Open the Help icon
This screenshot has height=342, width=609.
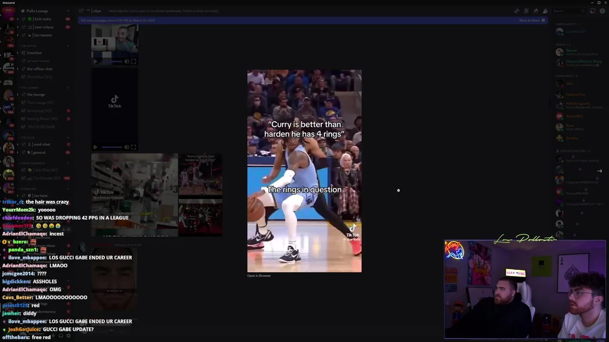602,11
